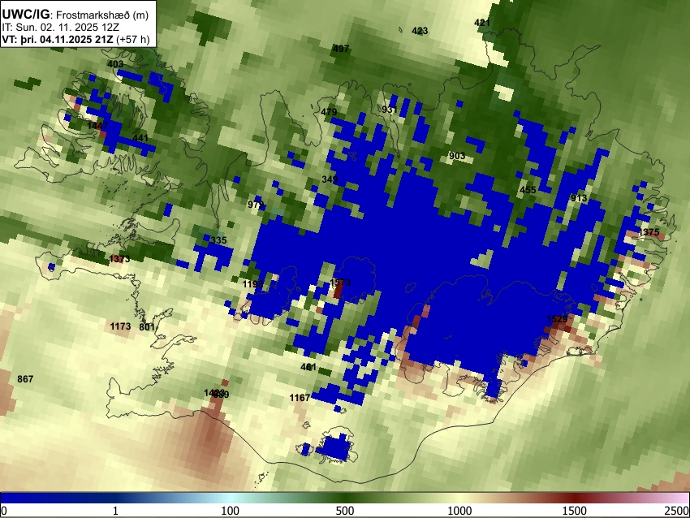
Task: Click the color scale tick label "100"
Action: tap(230, 511)
